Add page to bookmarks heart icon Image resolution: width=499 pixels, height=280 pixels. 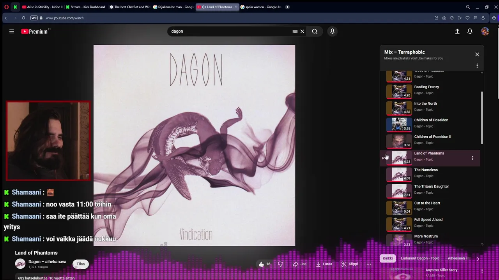467,18
